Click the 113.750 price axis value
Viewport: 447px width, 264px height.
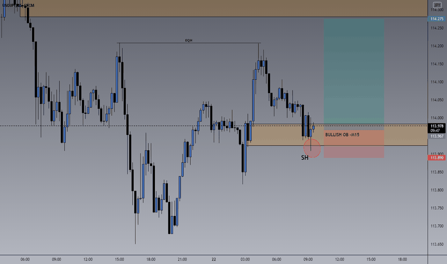(x=437, y=208)
